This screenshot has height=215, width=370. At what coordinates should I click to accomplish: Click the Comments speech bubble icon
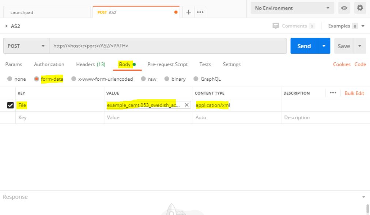click(275, 26)
